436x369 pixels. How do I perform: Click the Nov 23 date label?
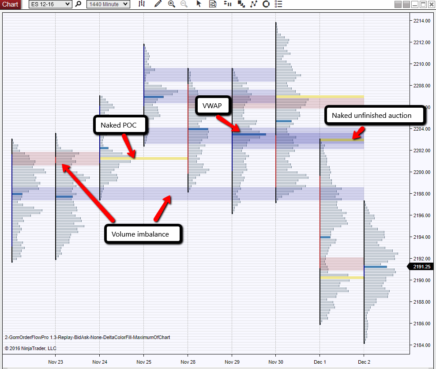coord(56,362)
